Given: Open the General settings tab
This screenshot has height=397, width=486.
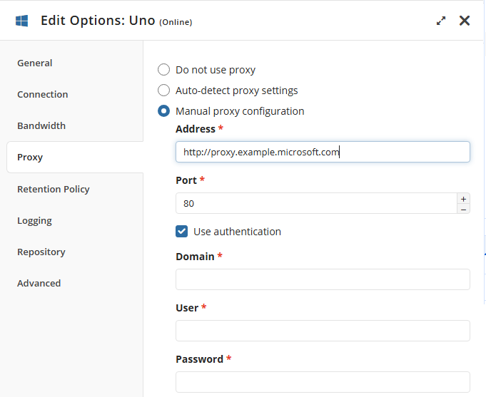Looking at the screenshot, I should click(35, 63).
